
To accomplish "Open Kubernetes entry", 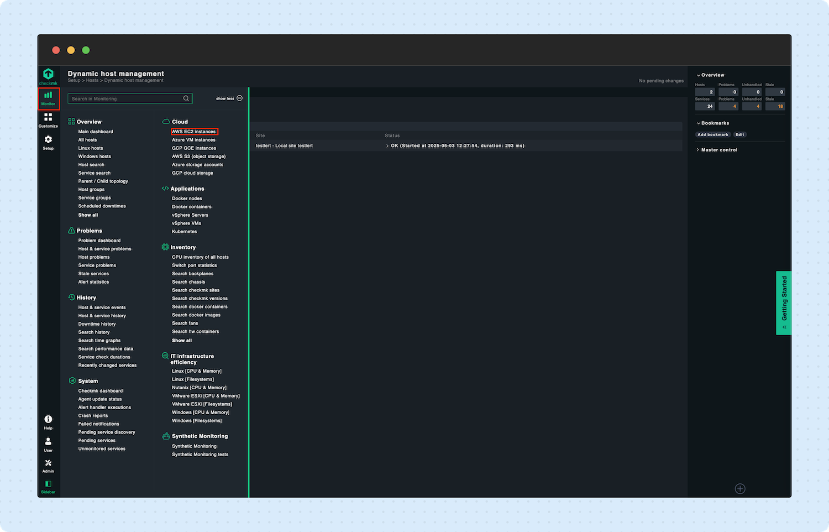I will [184, 232].
